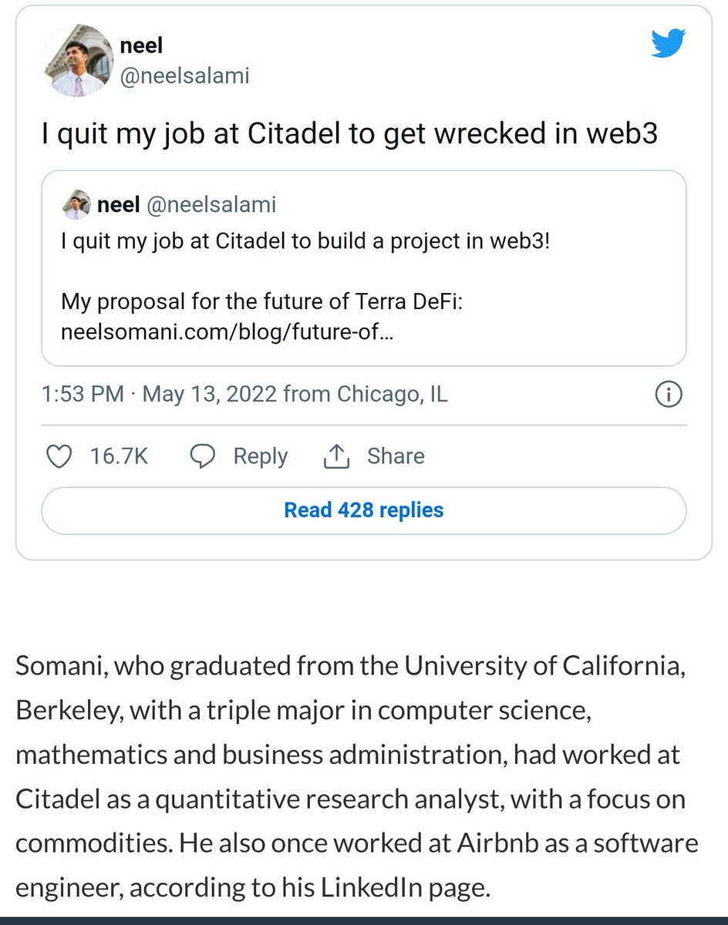
Task: Click the small avatar in quoted tweet
Action: tap(76, 205)
